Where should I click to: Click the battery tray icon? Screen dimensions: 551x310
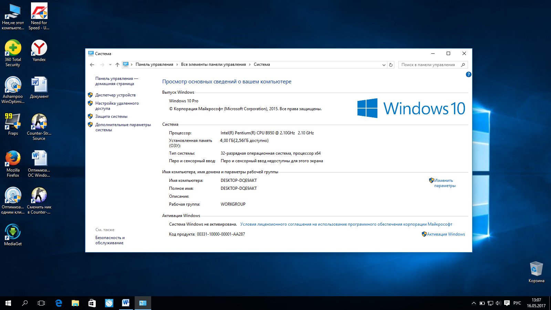(x=482, y=303)
